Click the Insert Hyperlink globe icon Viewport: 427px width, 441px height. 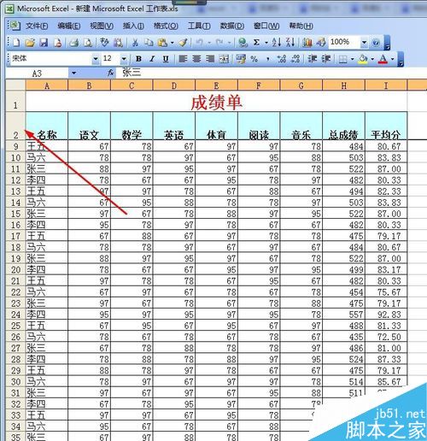(x=243, y=43)
